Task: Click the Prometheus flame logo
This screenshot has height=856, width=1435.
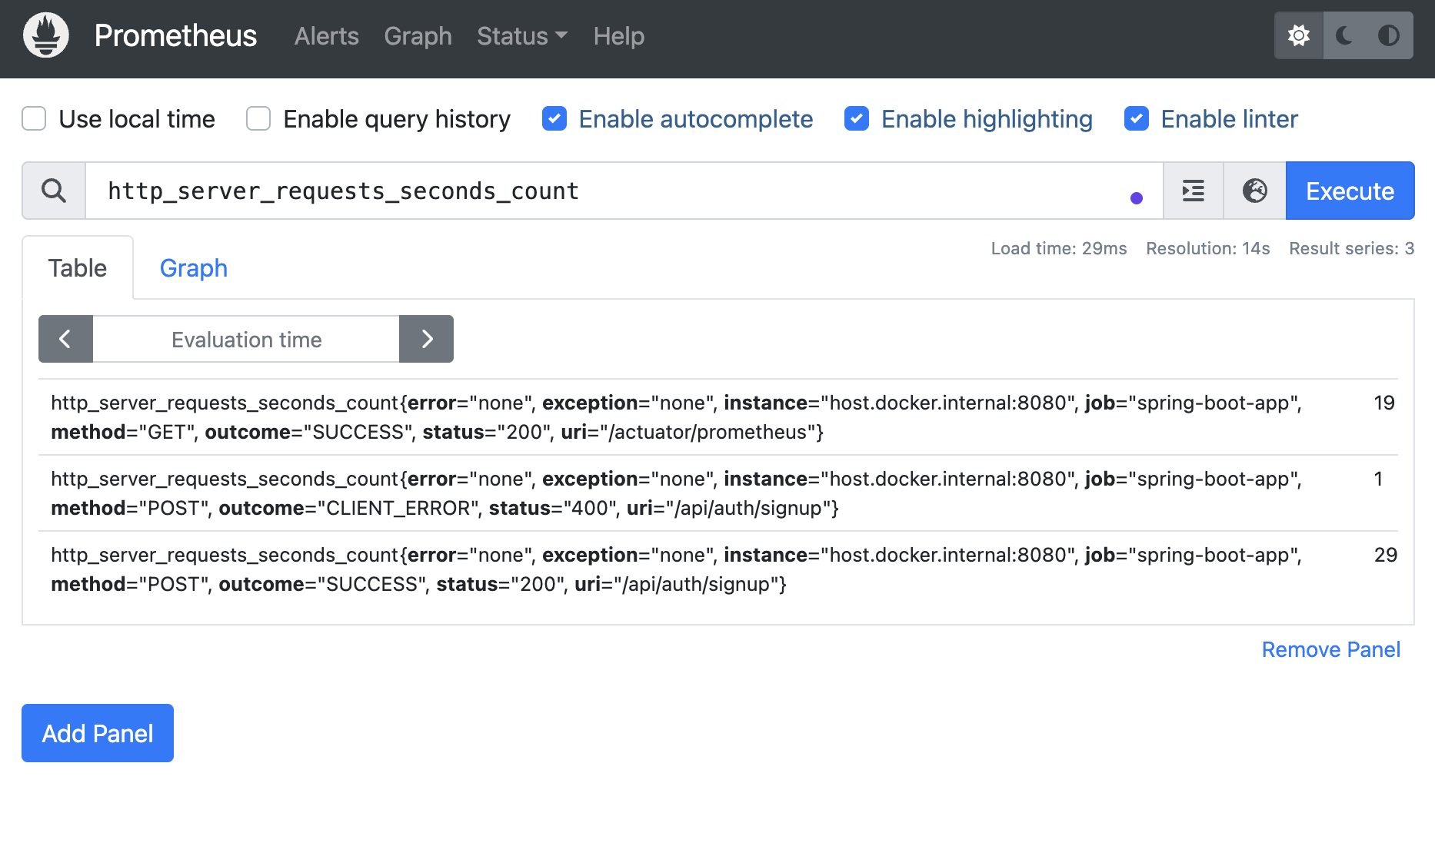Action: (46, 35)
